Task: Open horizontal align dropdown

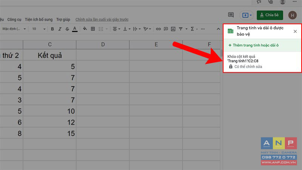Action: (116, 29)
